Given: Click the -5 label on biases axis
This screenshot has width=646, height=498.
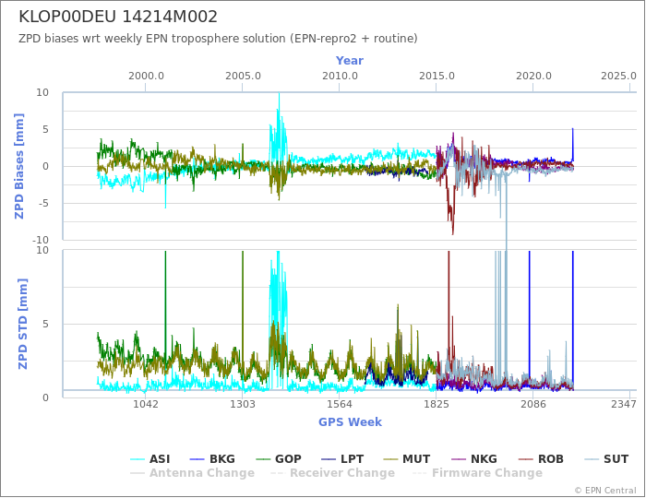Looking at the screenshot, I should 42,203.
